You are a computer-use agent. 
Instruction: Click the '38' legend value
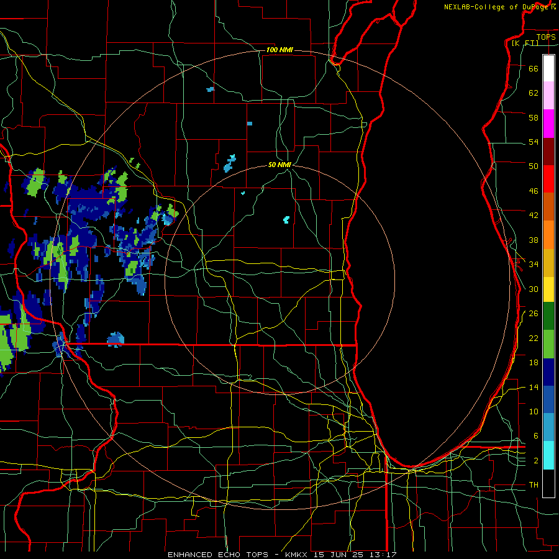(534, 240)
